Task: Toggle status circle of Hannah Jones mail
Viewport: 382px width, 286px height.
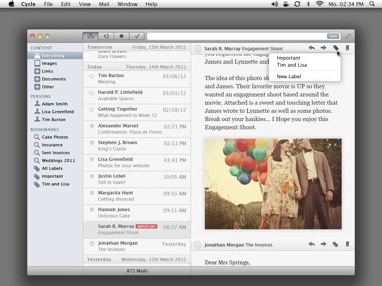Action: 92,210
